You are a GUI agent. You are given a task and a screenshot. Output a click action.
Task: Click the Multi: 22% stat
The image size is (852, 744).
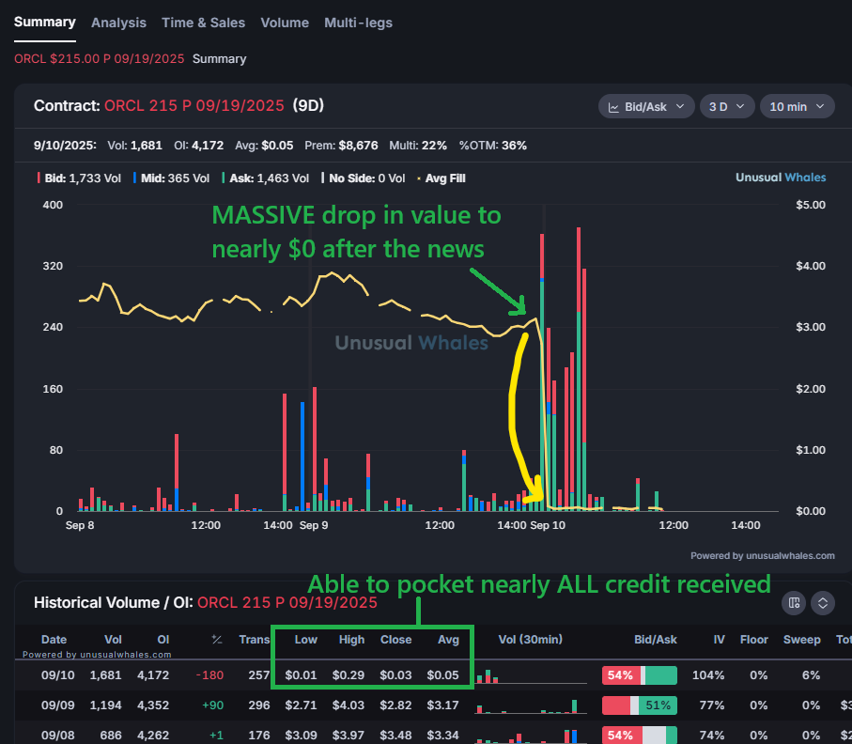click(x=418, y=145)
